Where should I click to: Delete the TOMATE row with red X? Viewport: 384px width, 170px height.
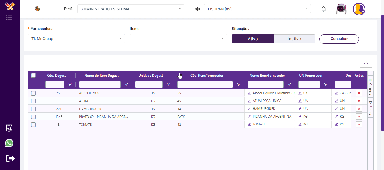click(359, 124)
